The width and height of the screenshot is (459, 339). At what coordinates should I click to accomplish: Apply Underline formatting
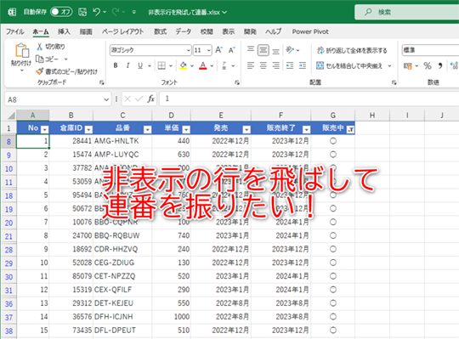pyautogui.click(x=140, y=65)
